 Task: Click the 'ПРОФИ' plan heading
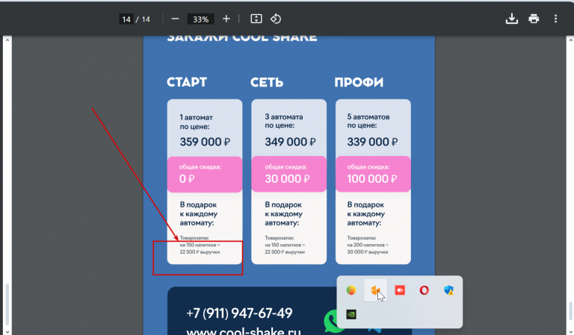pos(359,82)
